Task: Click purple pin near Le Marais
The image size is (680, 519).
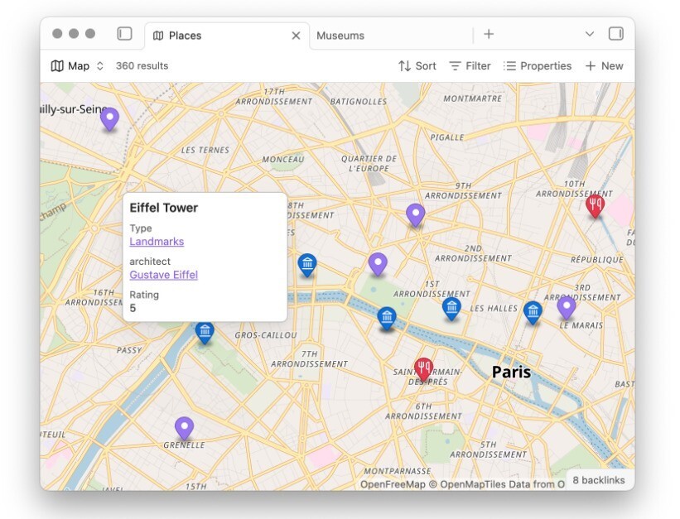Action: (x=567, y=307)
